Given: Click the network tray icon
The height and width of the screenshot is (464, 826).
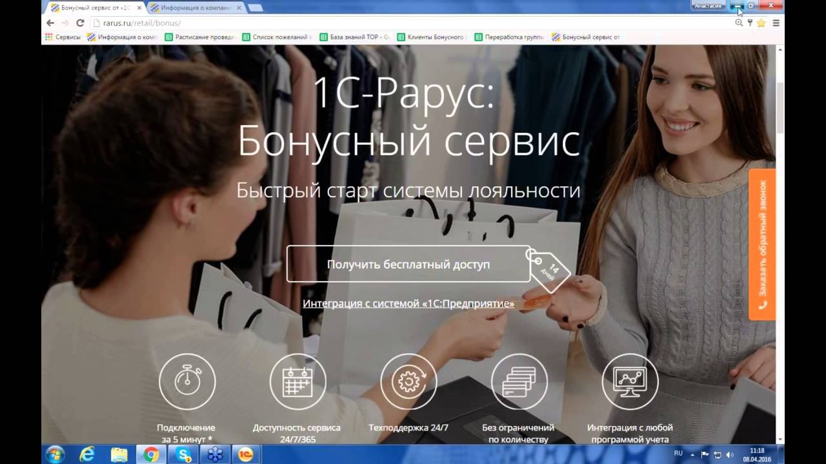Looking at the screenshot, I should click(718, 454).
